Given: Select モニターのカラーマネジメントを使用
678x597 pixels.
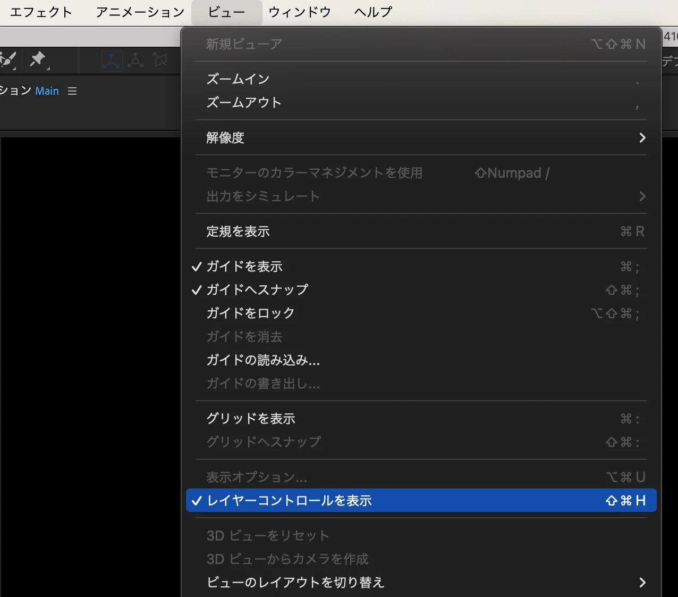Looking at the screenshot, I should [x=421, y=173].
